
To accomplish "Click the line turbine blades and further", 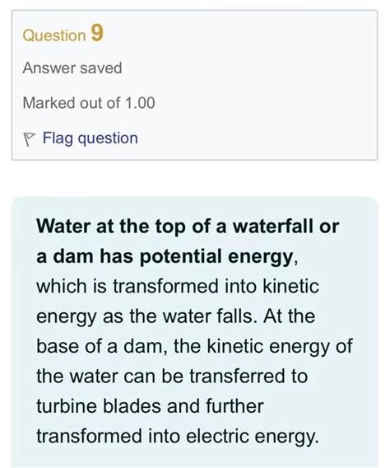I will click(x=150, y=406).
